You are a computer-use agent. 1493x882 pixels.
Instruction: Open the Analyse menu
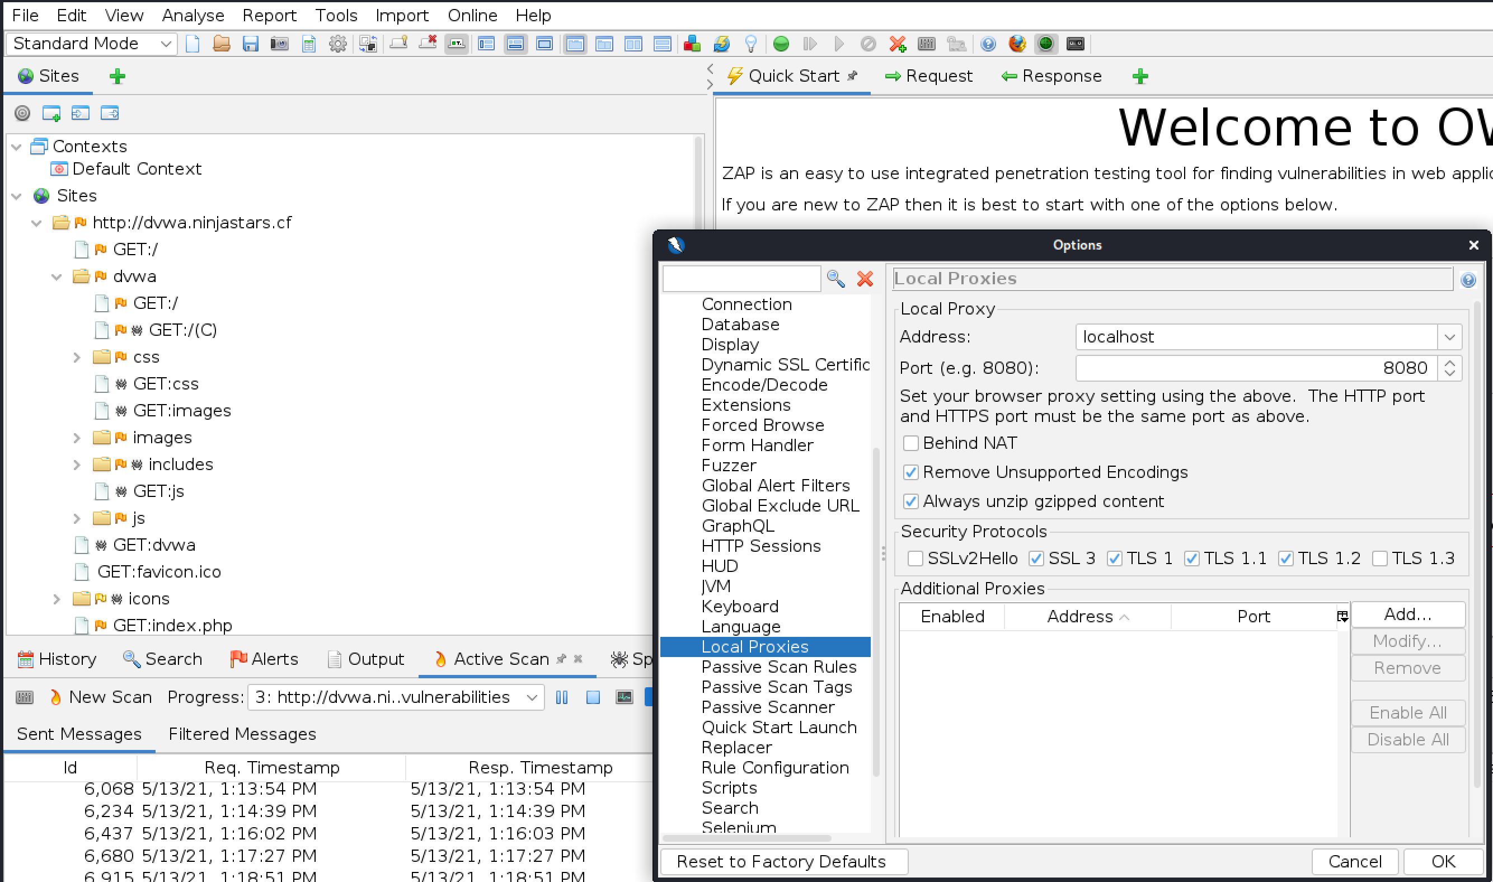[193, 16]
